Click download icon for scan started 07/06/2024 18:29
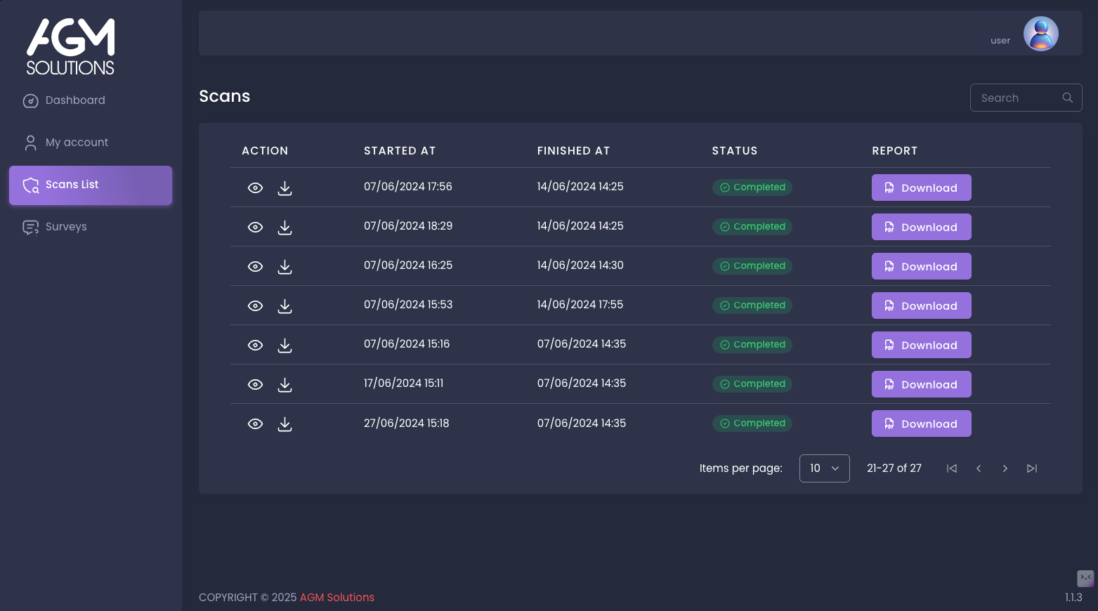This screenshot has width=1098, height=611. (x=285, y=228)
